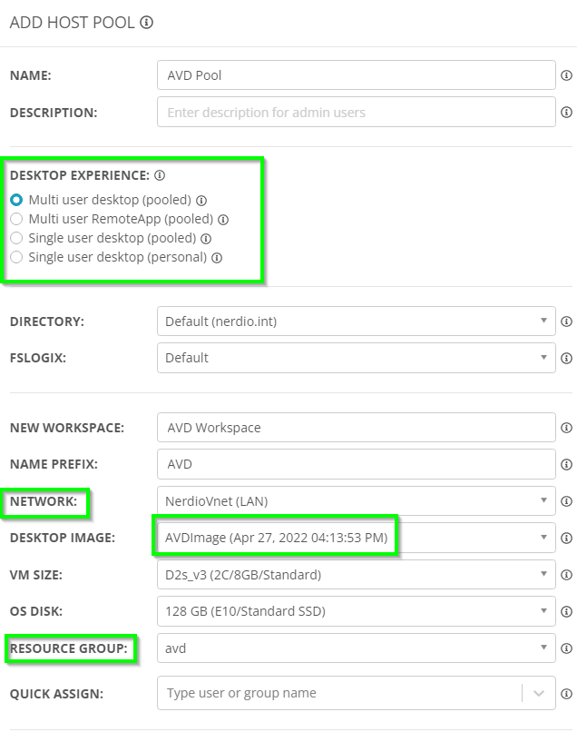Open the Network dropdown showing NerdioVnet

tap(357, 501)
